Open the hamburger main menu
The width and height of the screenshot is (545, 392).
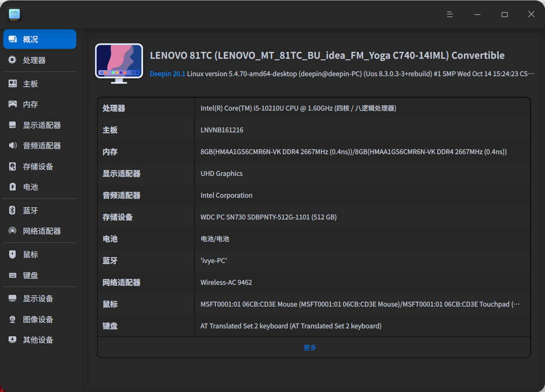pos(450,14)
